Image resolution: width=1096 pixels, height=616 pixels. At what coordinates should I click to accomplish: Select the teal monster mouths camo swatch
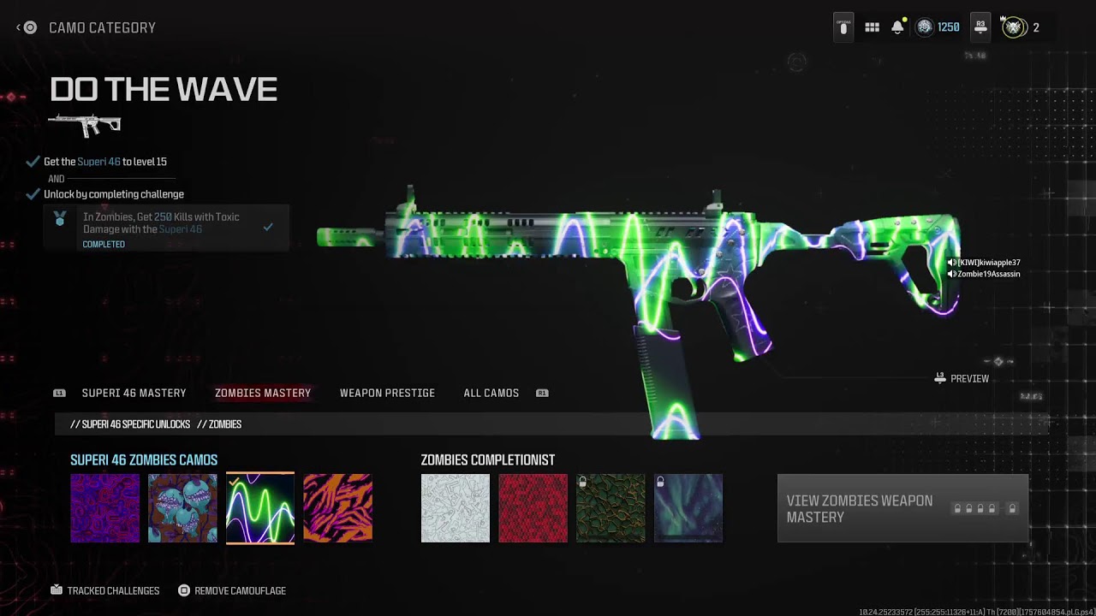[182, 508]
